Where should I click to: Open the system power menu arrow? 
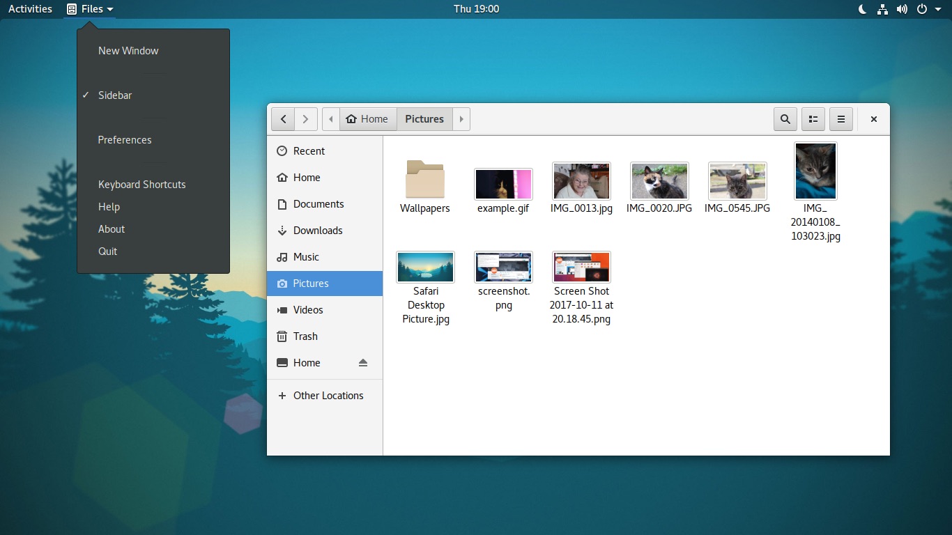[x=938, y=9]
